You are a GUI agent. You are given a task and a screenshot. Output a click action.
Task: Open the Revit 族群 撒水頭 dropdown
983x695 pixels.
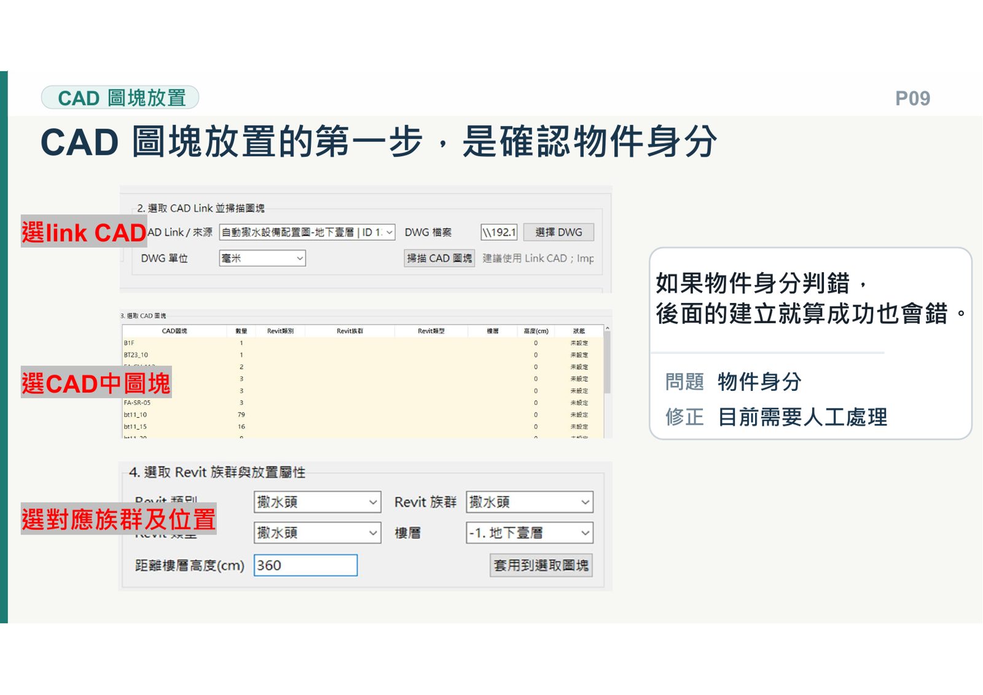[530, 502]
